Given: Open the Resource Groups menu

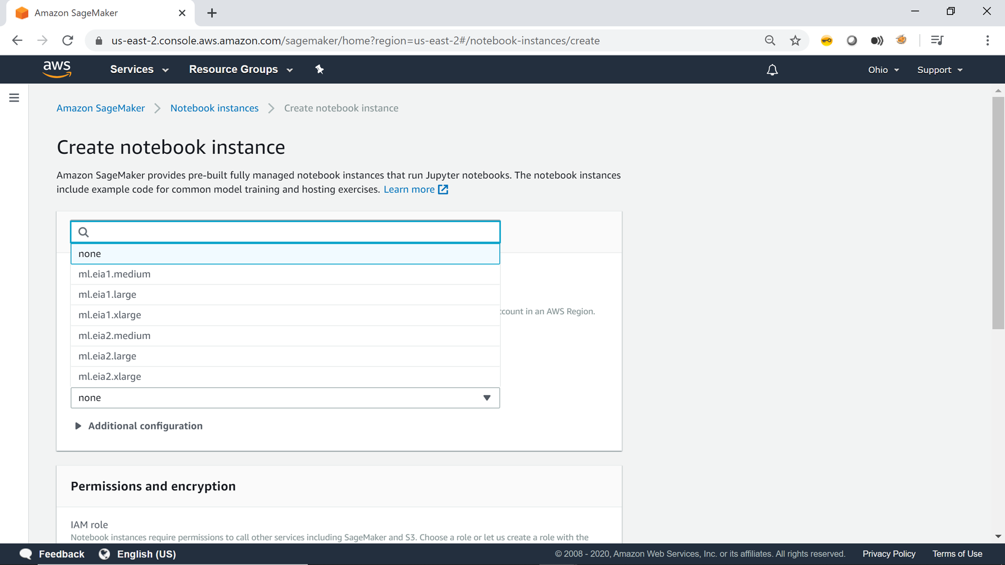Looking at the screenshot, I should [241, 69].
